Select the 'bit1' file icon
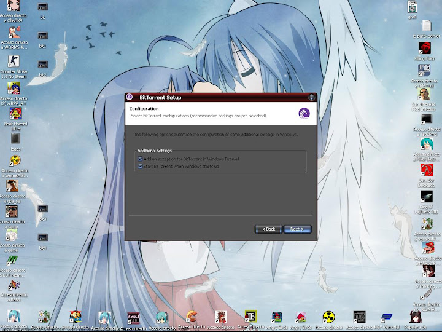Screen dimensions: 442x332 pyautogui.click(x=43, y=36)
